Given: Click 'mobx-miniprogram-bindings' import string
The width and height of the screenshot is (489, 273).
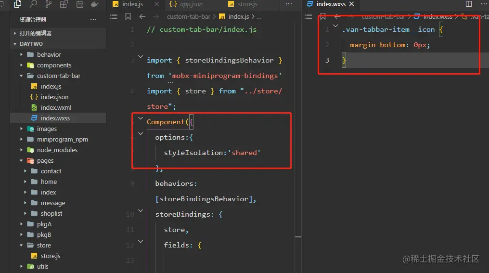Looking at the screenshot, I should click(225, 76).
